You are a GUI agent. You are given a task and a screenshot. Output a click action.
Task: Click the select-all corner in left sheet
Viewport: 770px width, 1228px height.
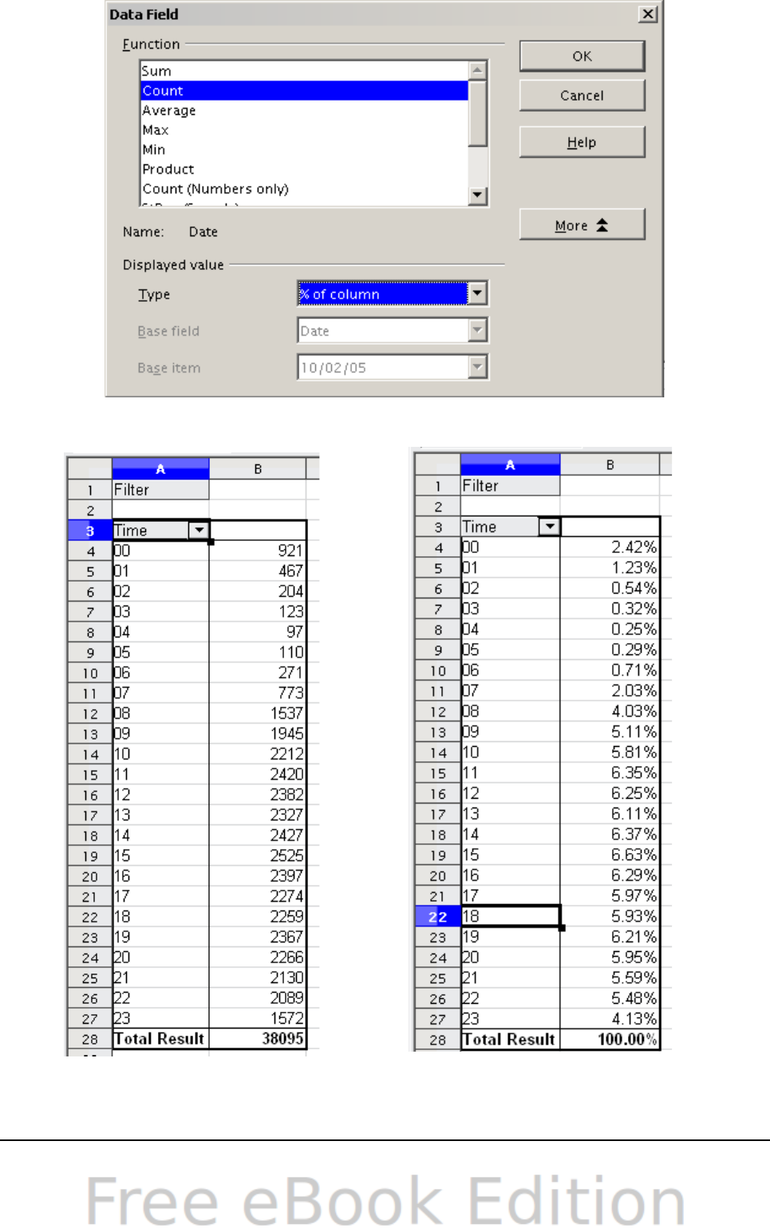(x=90, y=468)
